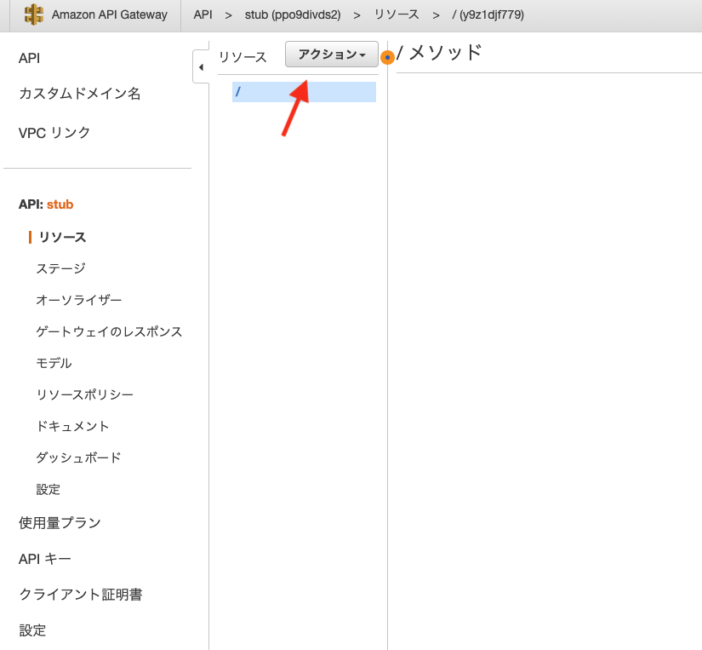Image resolution: width=702 pixels, height=650 pixels.
Task: Click the Amazon API Gateway logo icon
Action: pyautogui.click(x=33, y=14)
